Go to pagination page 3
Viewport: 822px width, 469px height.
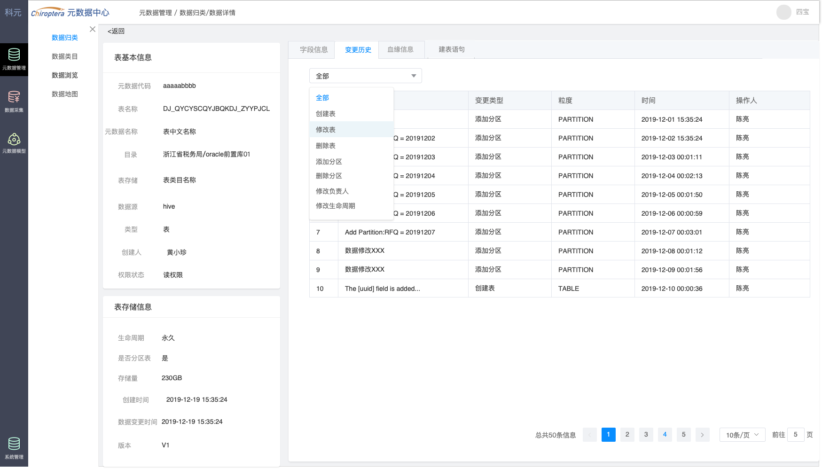(x=646, y=435)
